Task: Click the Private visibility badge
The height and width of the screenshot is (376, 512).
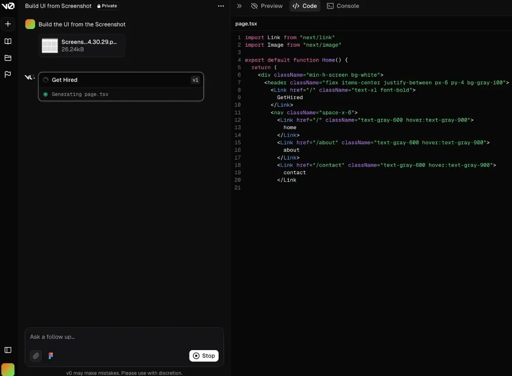Action: click(107, 6)
